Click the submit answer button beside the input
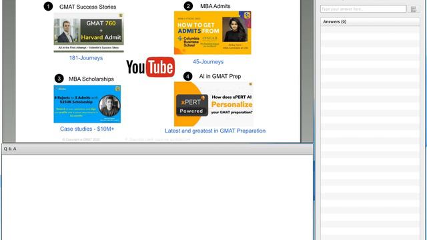Viewport: 427px width, 240px height. coord(414,9)
